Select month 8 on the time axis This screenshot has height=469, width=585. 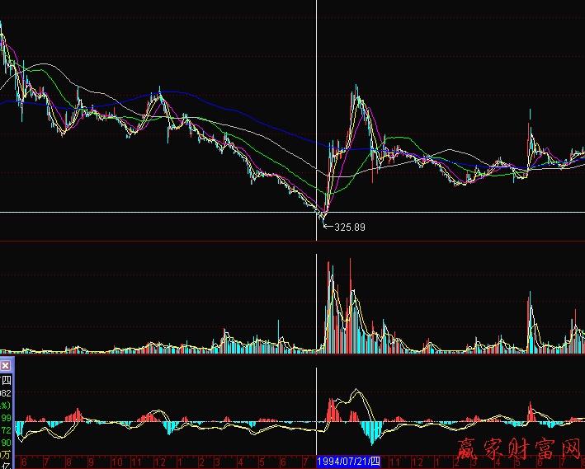coord(68,462)
